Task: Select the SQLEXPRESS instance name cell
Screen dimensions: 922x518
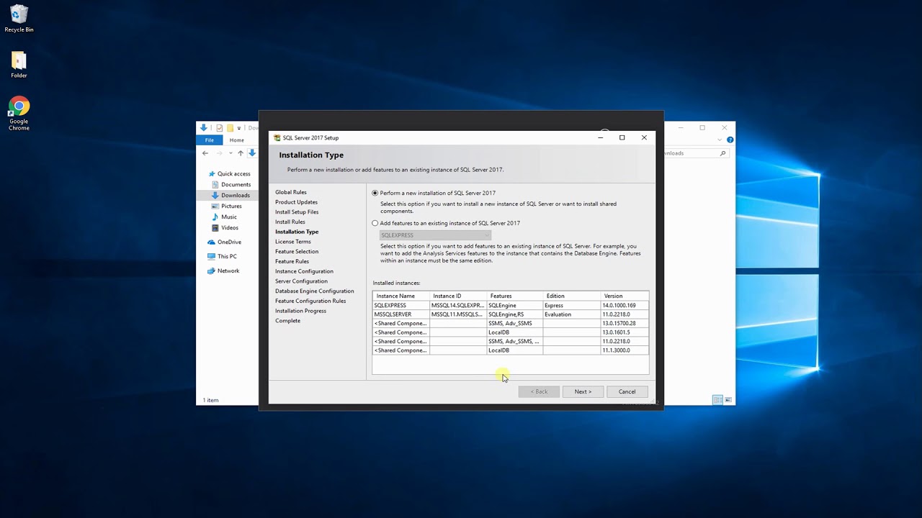Action: click(401, 305)
